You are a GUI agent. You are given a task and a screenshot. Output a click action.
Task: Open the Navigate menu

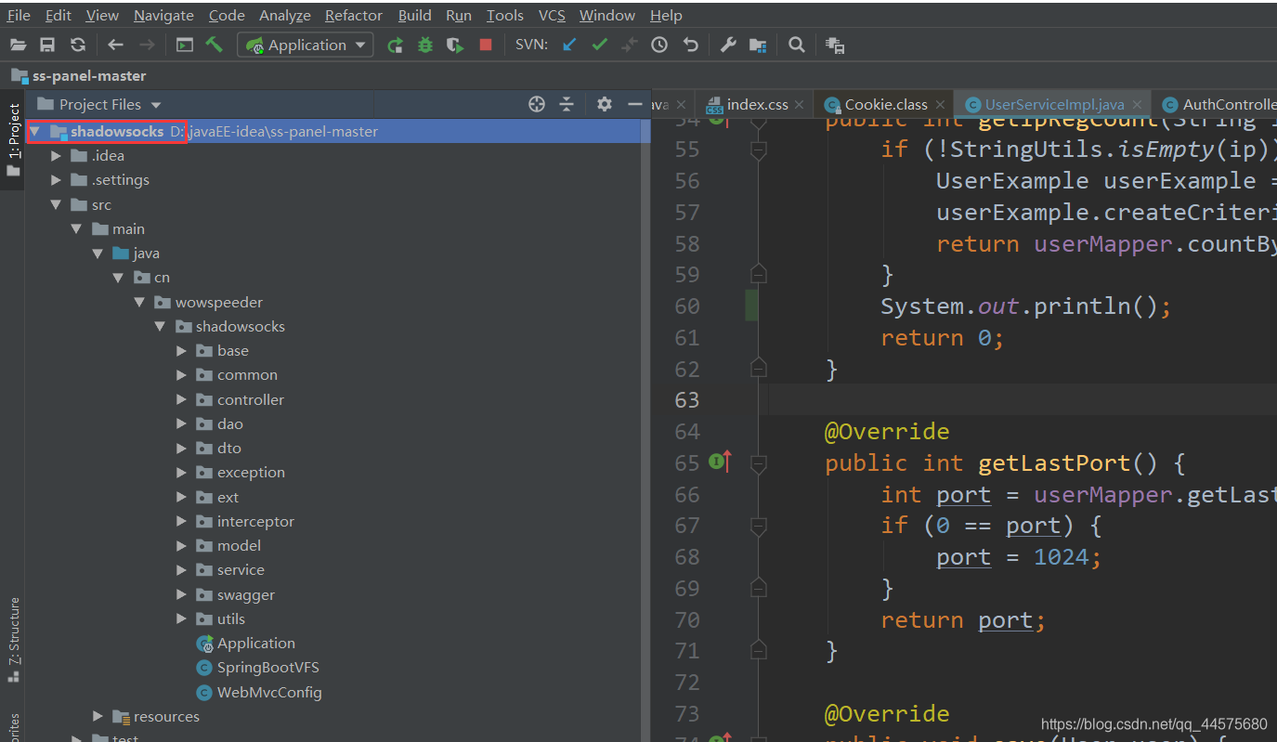coord(163,15)
